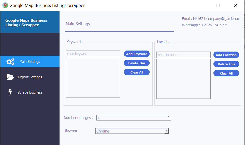Focus the Your location input field
The height and width of the screenshot is (145, 245).
click(183, 55)
